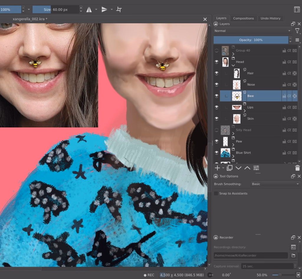The image size is (302, 279).
Task: Open the Brush Smoothing dropdown
Action: (x=275, y=184)
